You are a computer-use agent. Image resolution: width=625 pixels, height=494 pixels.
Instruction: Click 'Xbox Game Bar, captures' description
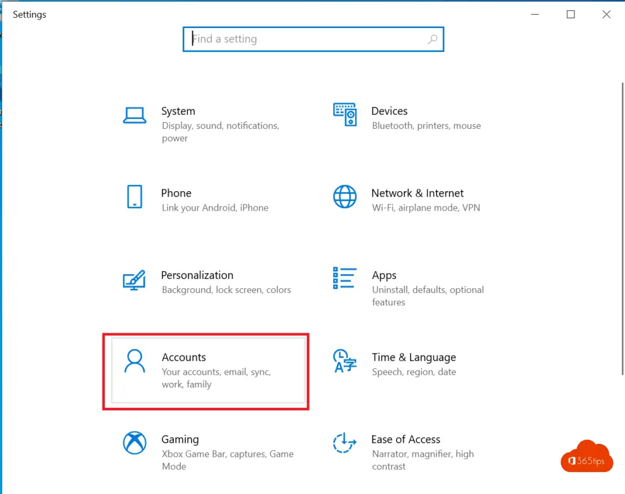(x=228, y=460)
